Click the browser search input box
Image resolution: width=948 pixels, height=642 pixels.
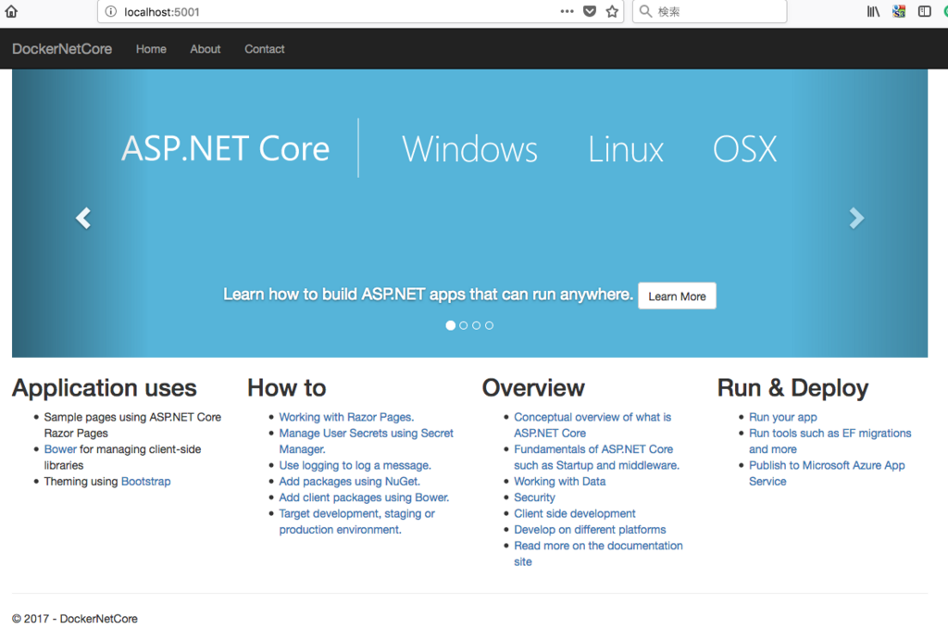tap(710, 11)
